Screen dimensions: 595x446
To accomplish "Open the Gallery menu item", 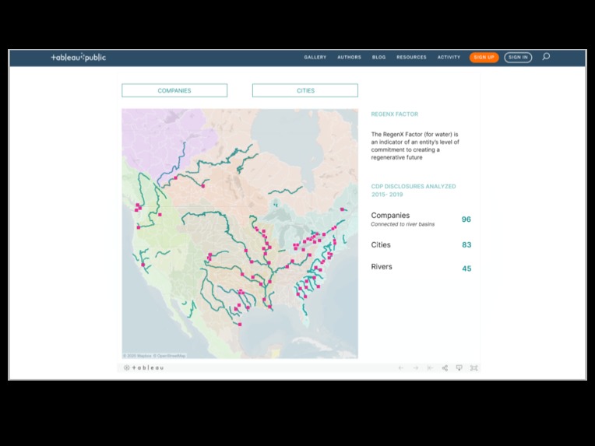I will tap(315, 58).
